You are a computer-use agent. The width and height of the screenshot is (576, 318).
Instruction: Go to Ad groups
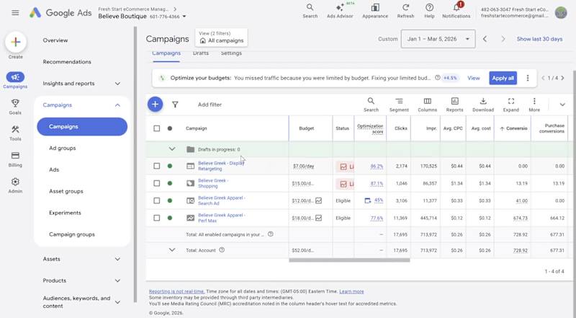pos(63,148)
